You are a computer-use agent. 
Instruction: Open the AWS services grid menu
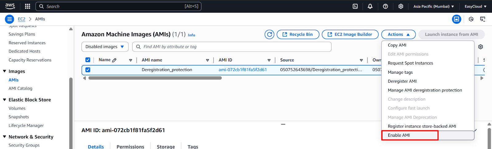27,6
